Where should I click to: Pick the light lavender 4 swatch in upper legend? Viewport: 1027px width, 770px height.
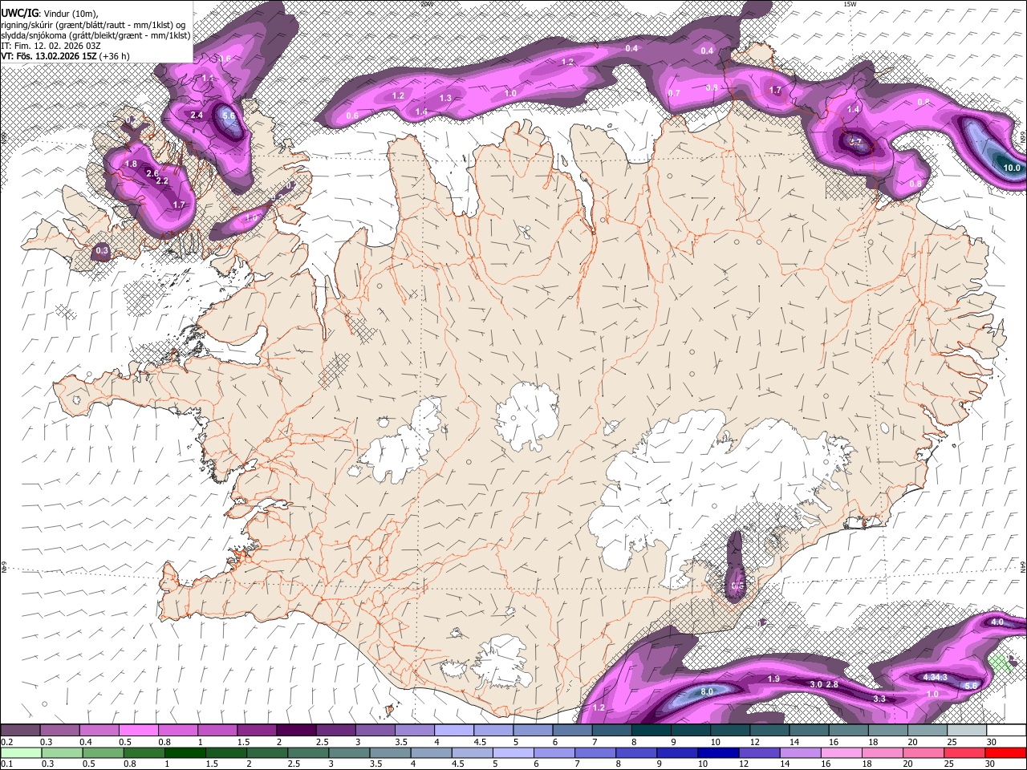[x=454, y=731]
